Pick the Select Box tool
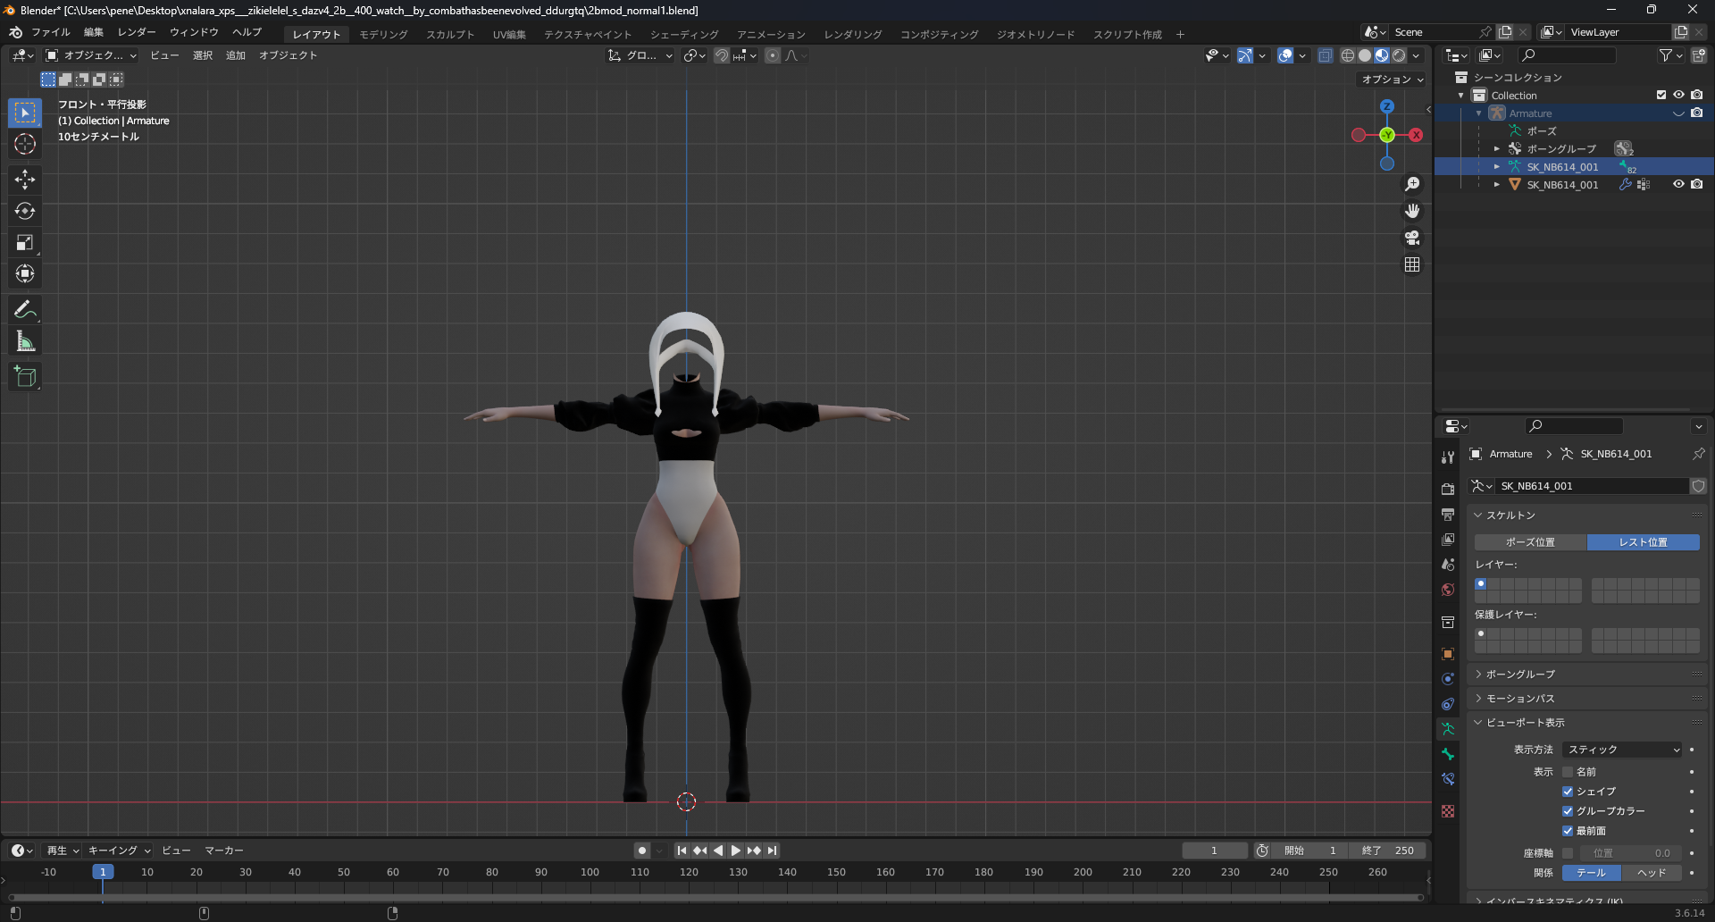Image resolution: width=1715 pixels, height=922 pixels. (x=25, y=113)
